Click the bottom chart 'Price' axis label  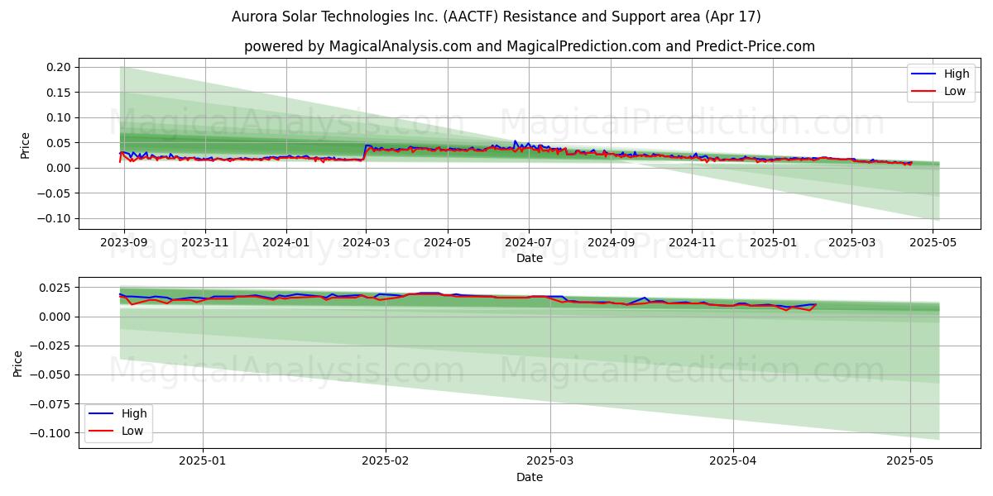tap(19, 363)
